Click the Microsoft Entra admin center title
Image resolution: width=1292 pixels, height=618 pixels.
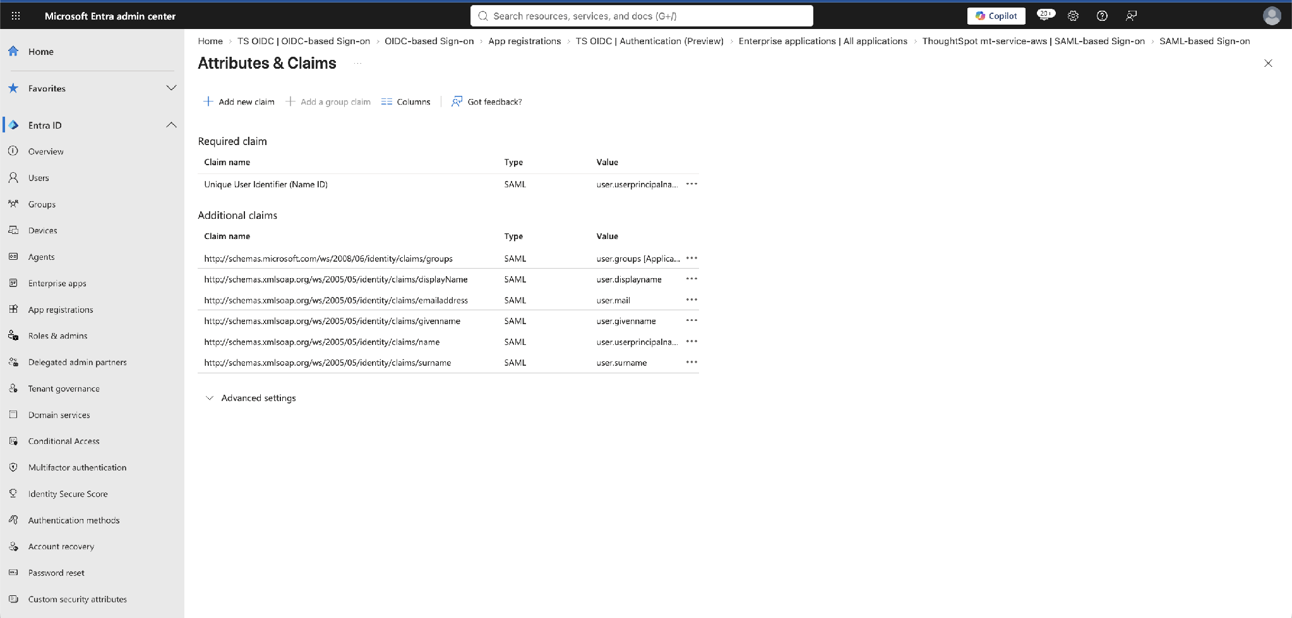click(110, 16)
